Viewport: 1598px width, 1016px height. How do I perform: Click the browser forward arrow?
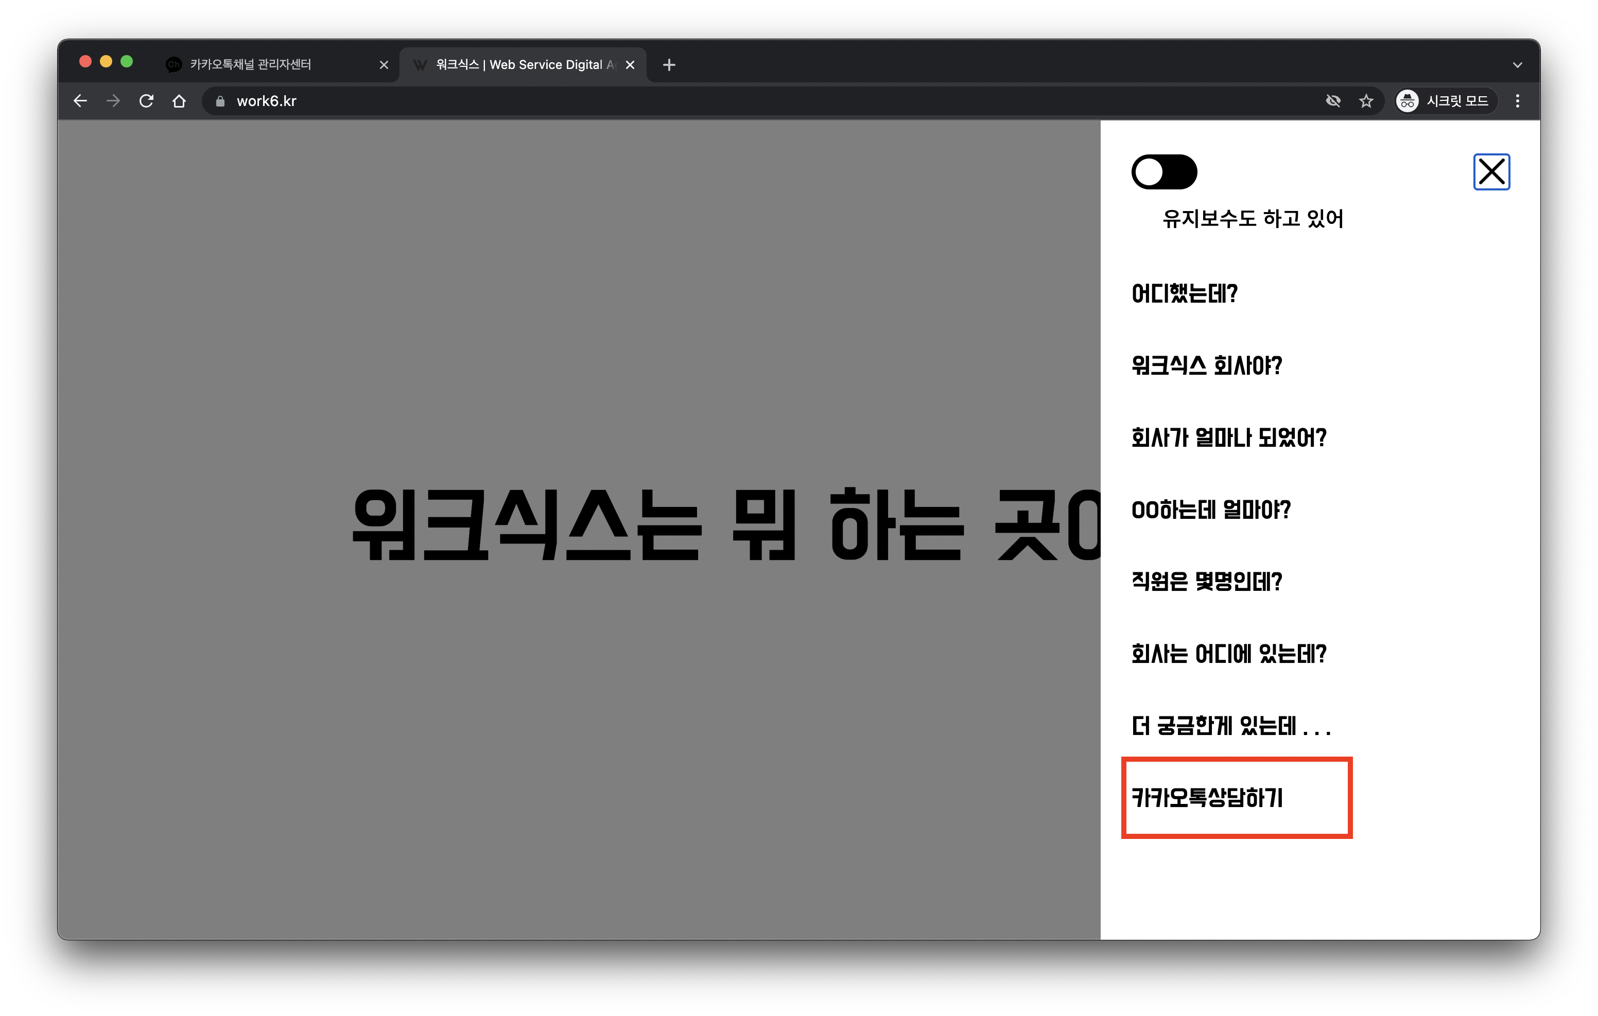point(113,101)
